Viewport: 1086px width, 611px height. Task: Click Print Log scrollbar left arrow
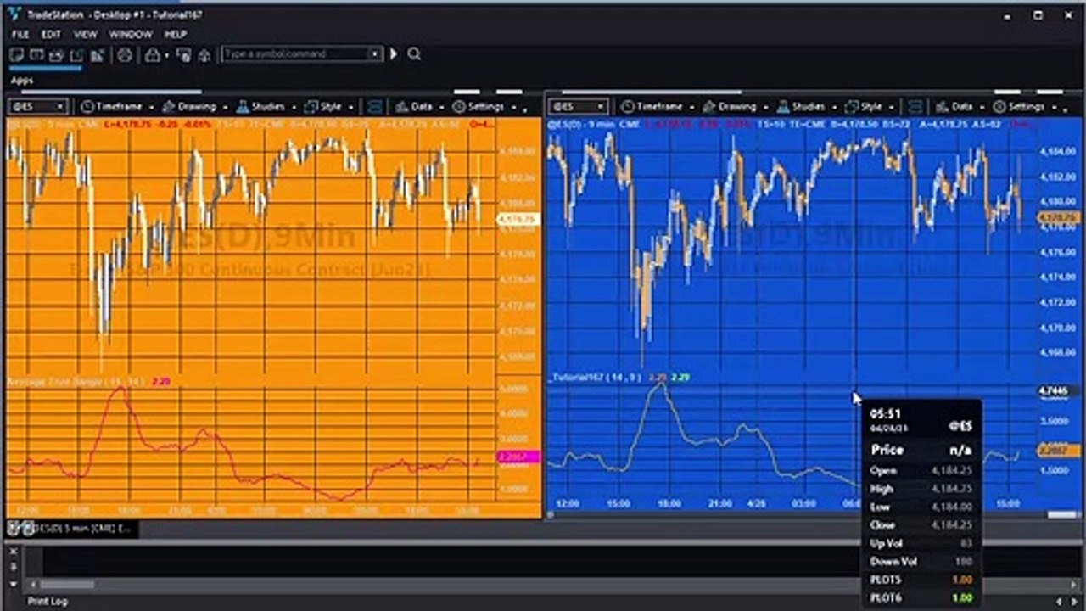(33, 584)
